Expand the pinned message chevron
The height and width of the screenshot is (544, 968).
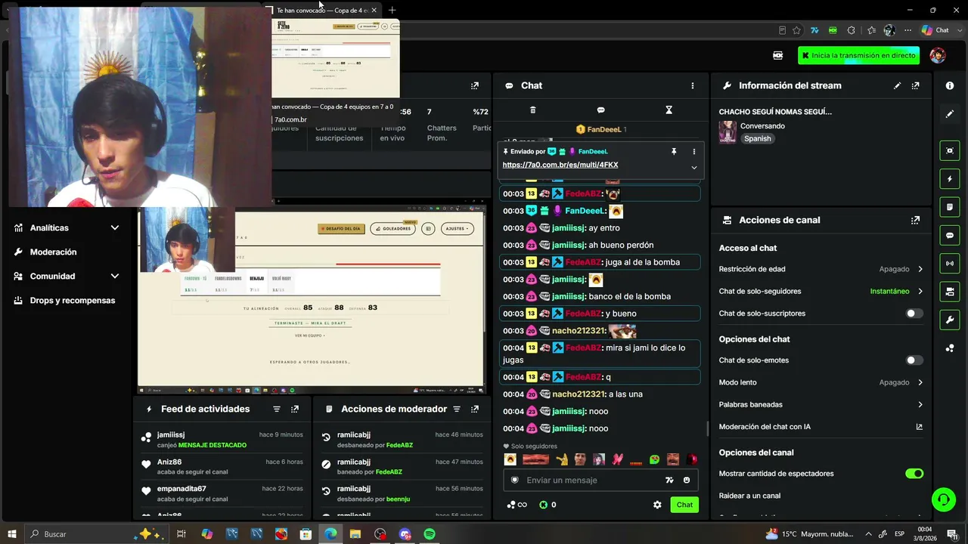pyautogui.click(x=693, y=168)
